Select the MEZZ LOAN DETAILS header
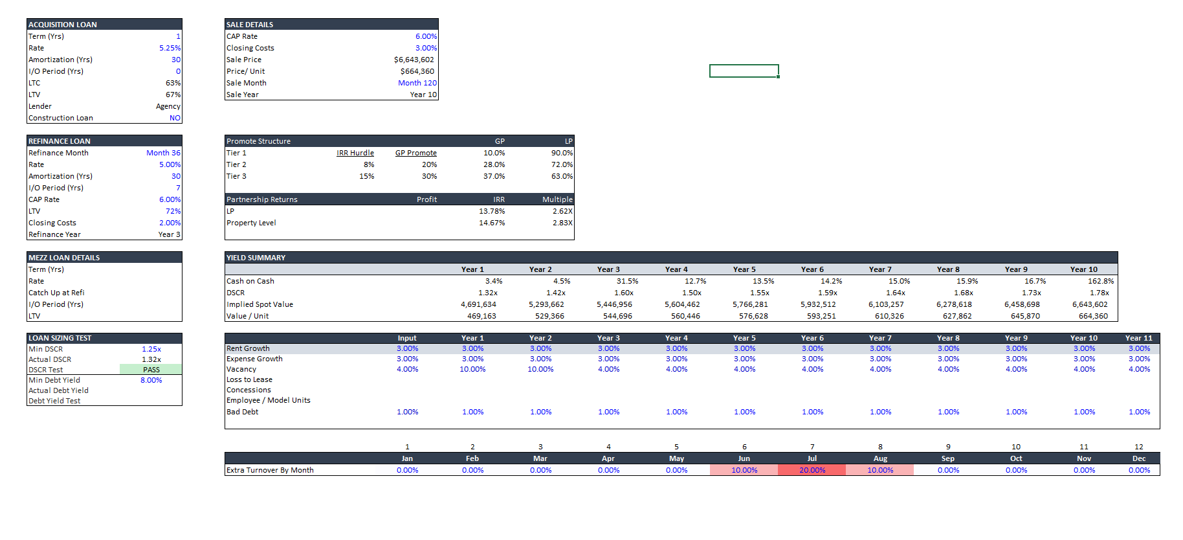The height and width of the screenshot is (540, 1183). pyautogui.click(x=104, y=258)
